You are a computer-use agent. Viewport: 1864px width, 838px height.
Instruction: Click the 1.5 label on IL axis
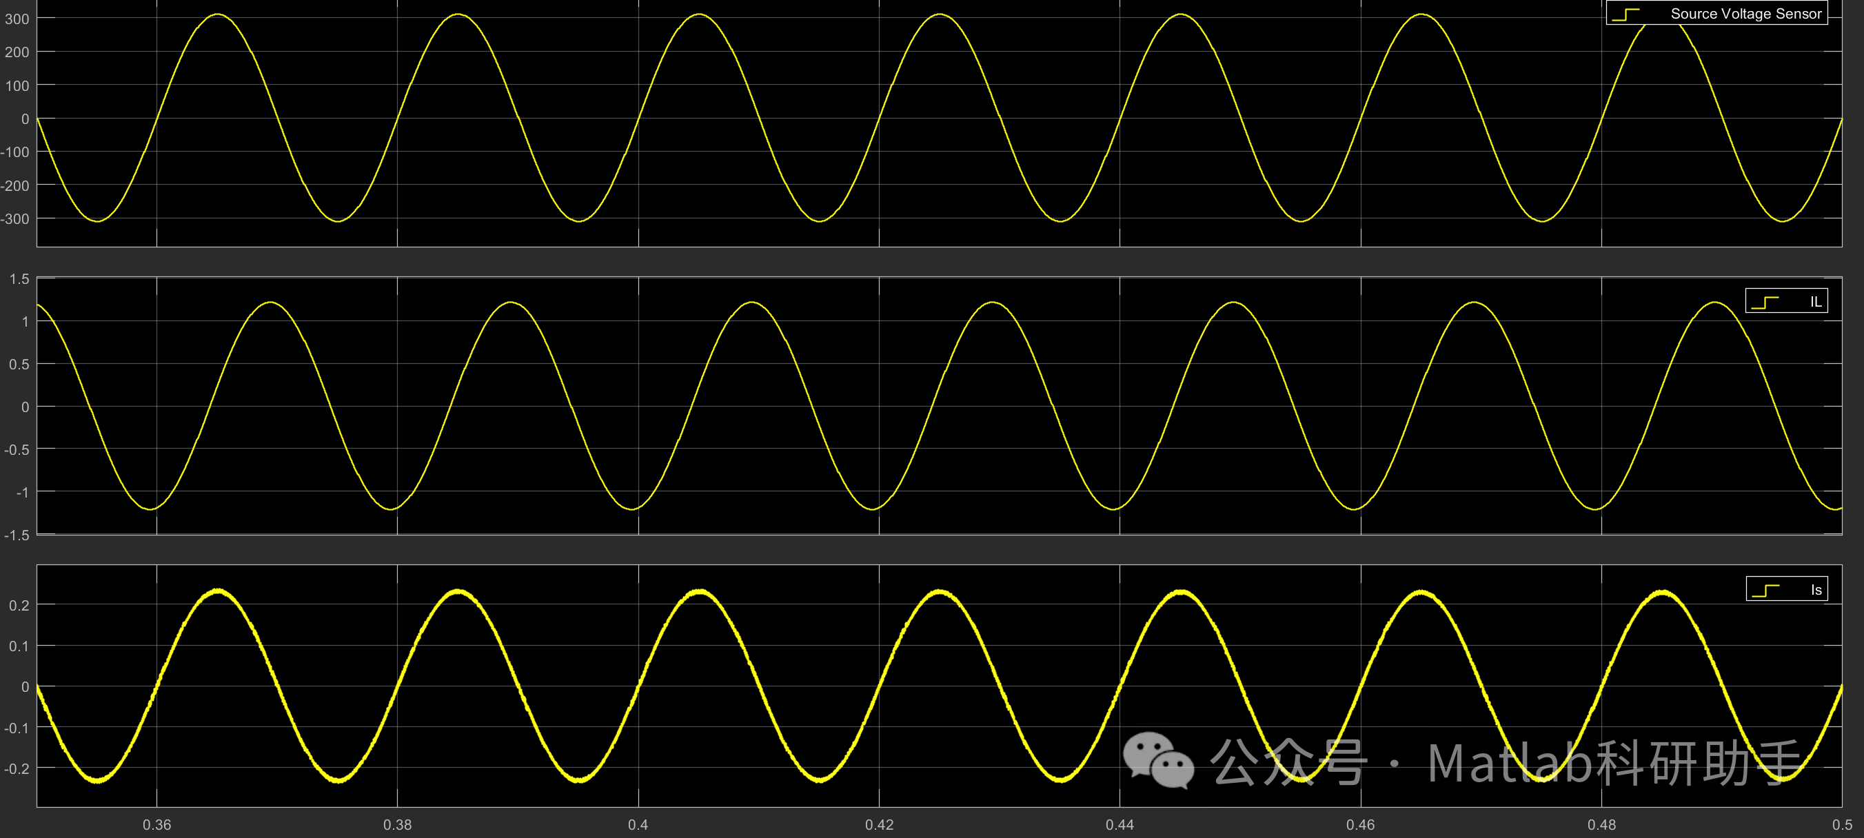(19, 279)
